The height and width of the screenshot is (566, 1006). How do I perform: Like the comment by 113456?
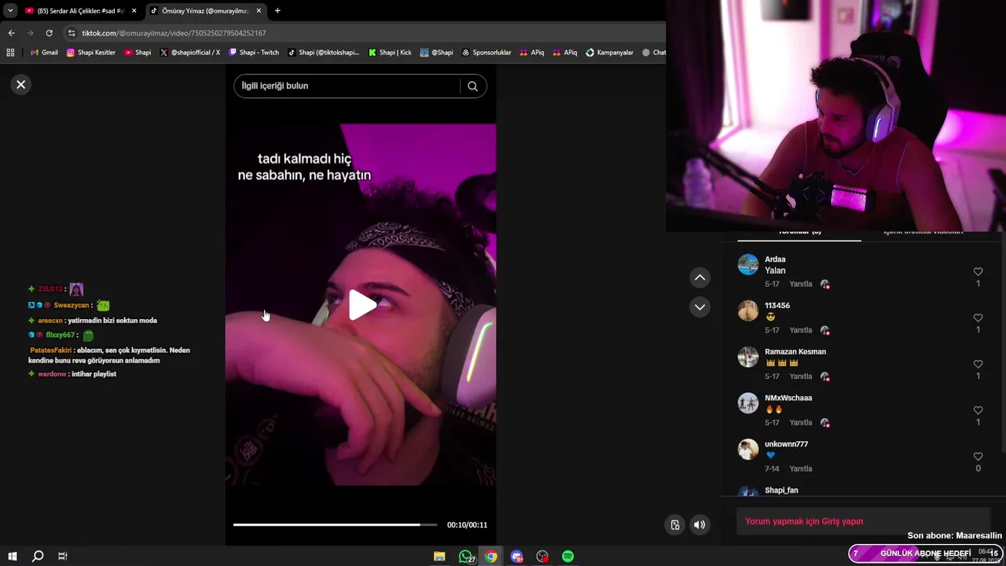click(978, 318)
